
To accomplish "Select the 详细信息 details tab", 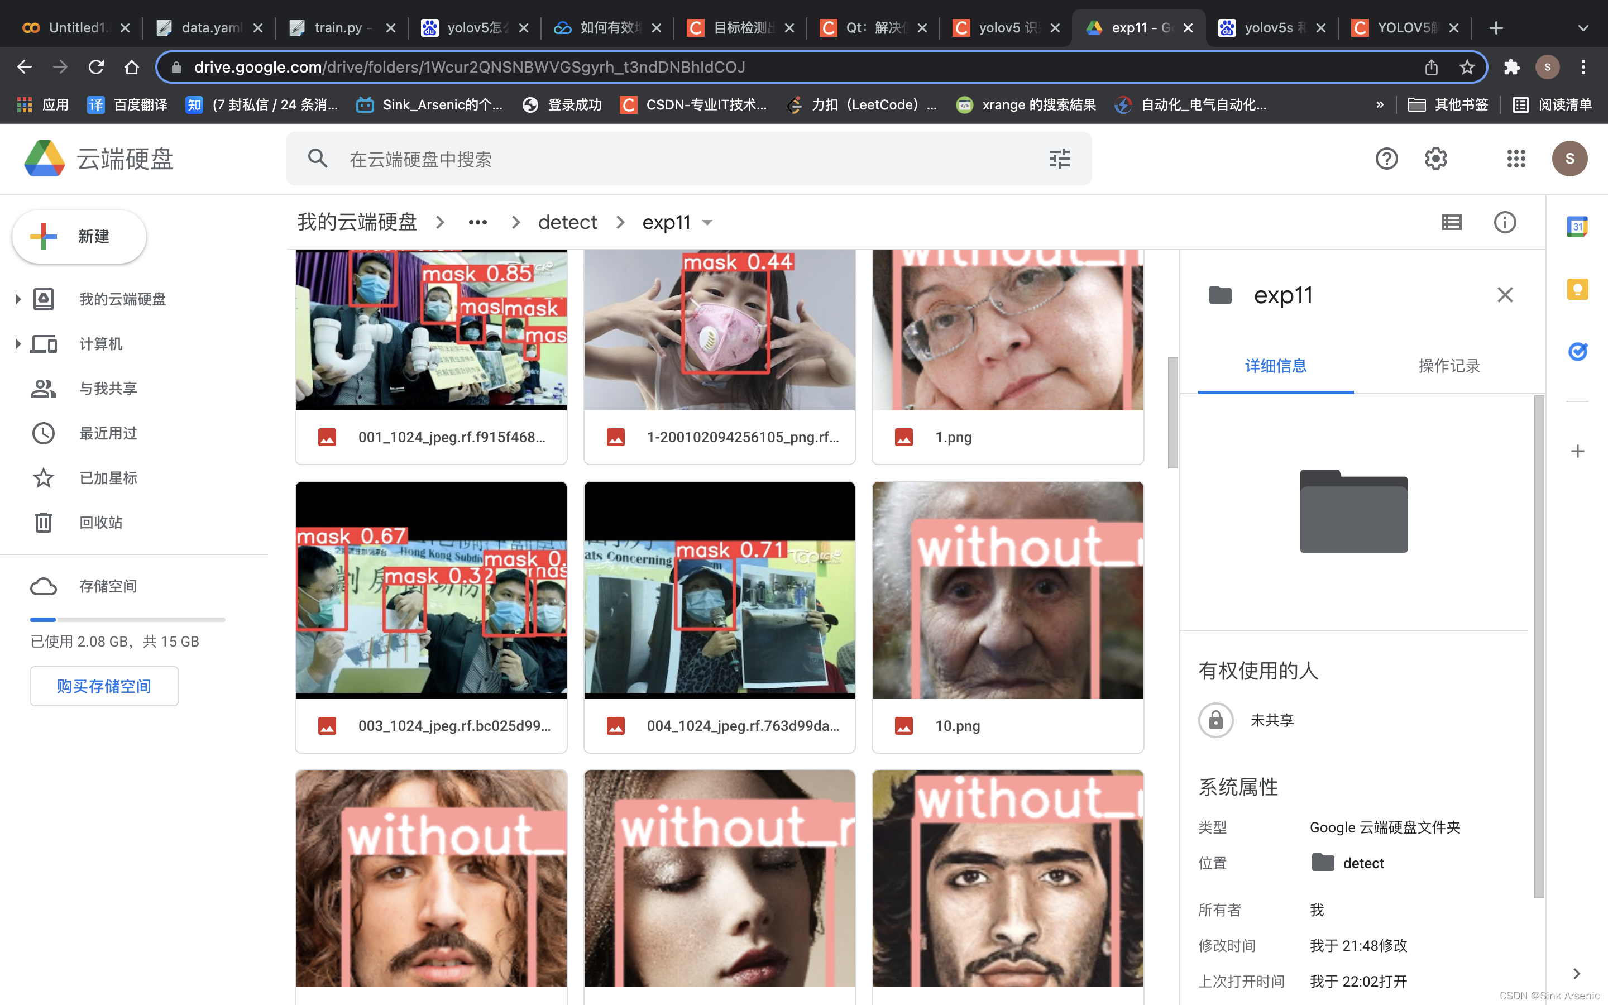I will pos(1275,366).
